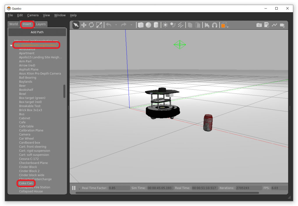Pause the simulation
The width and height of the screenshot is (298, 206).
point(74,188)
